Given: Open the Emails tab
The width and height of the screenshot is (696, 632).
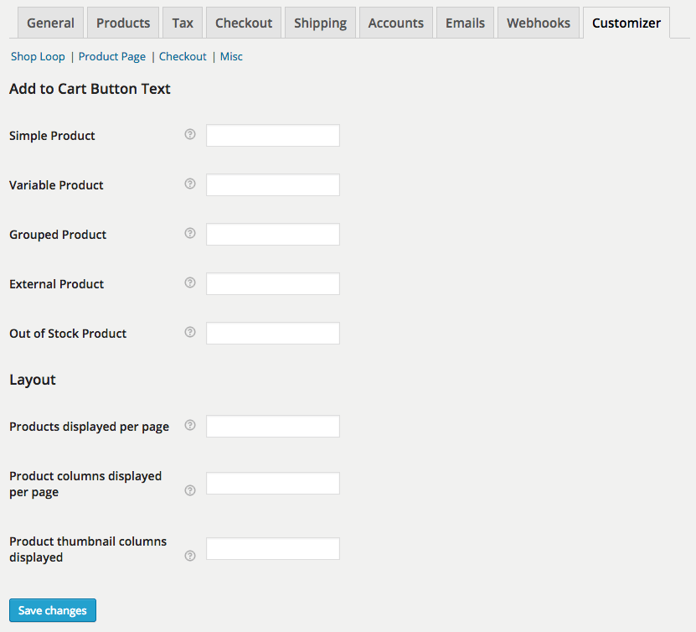Looking at the screenshot, I should pyautogui.click(x=465, y=23).
